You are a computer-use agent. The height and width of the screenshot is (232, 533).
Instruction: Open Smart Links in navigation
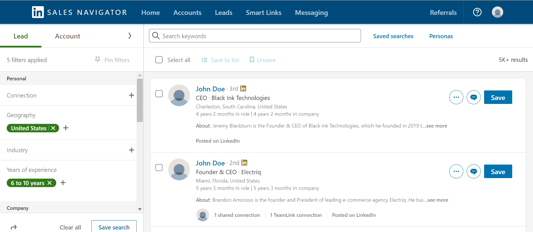pos(263,12)
